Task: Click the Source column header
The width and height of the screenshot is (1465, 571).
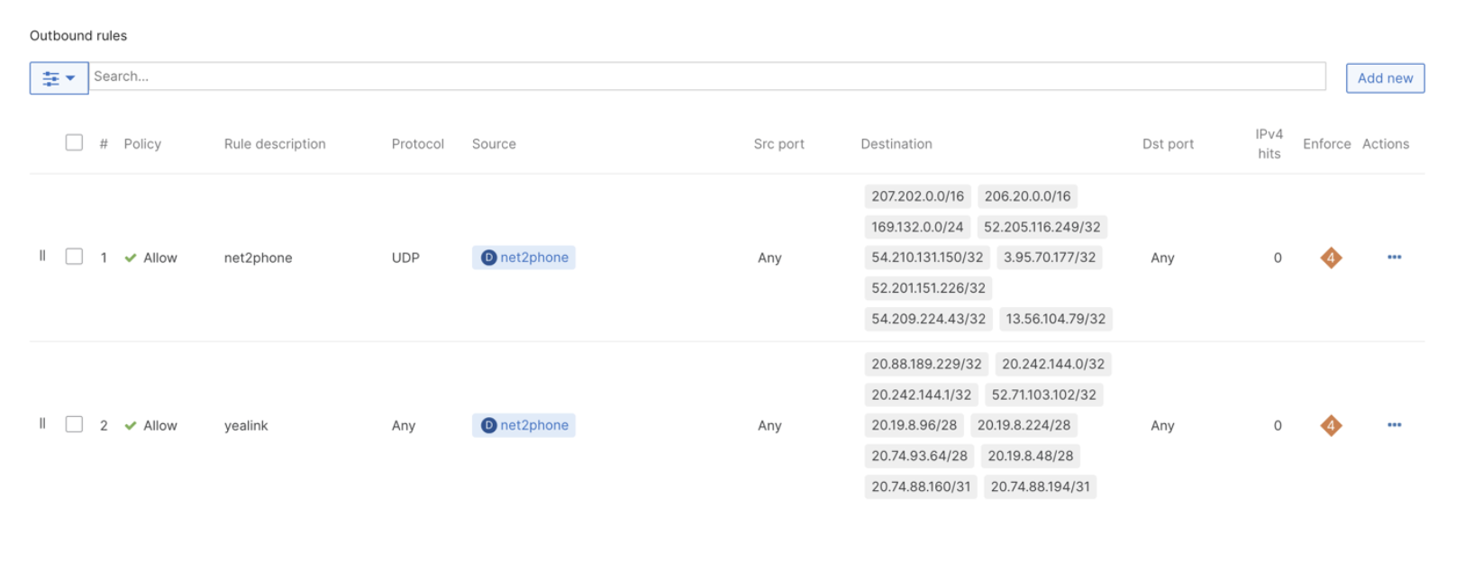Action: (x=494, y=144)
